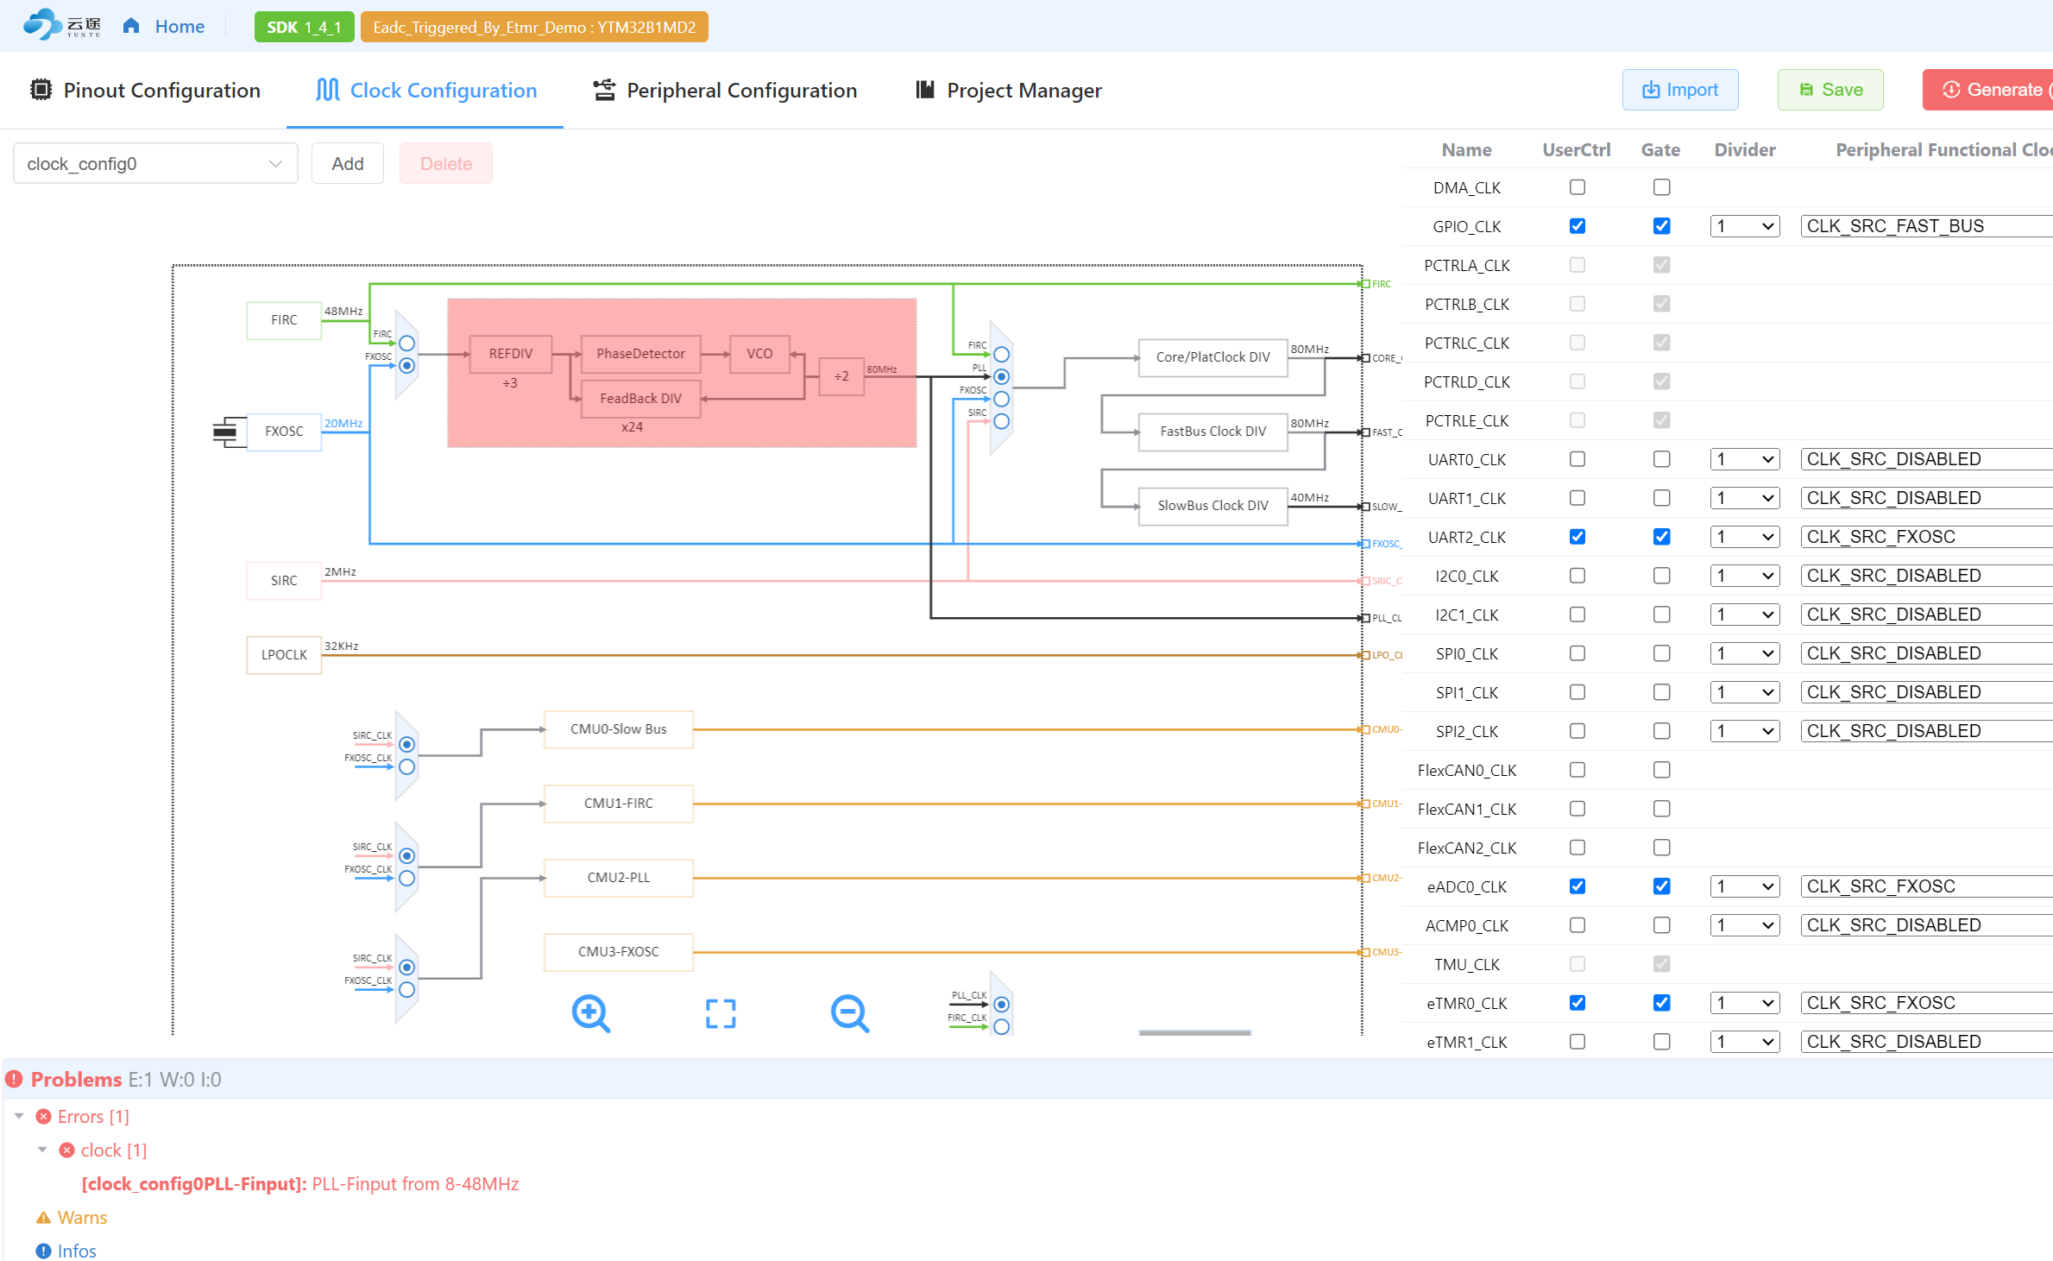Click the Pinout Configuration chip icon
Screen dimensions: 2053x1261
pos(41,90)
